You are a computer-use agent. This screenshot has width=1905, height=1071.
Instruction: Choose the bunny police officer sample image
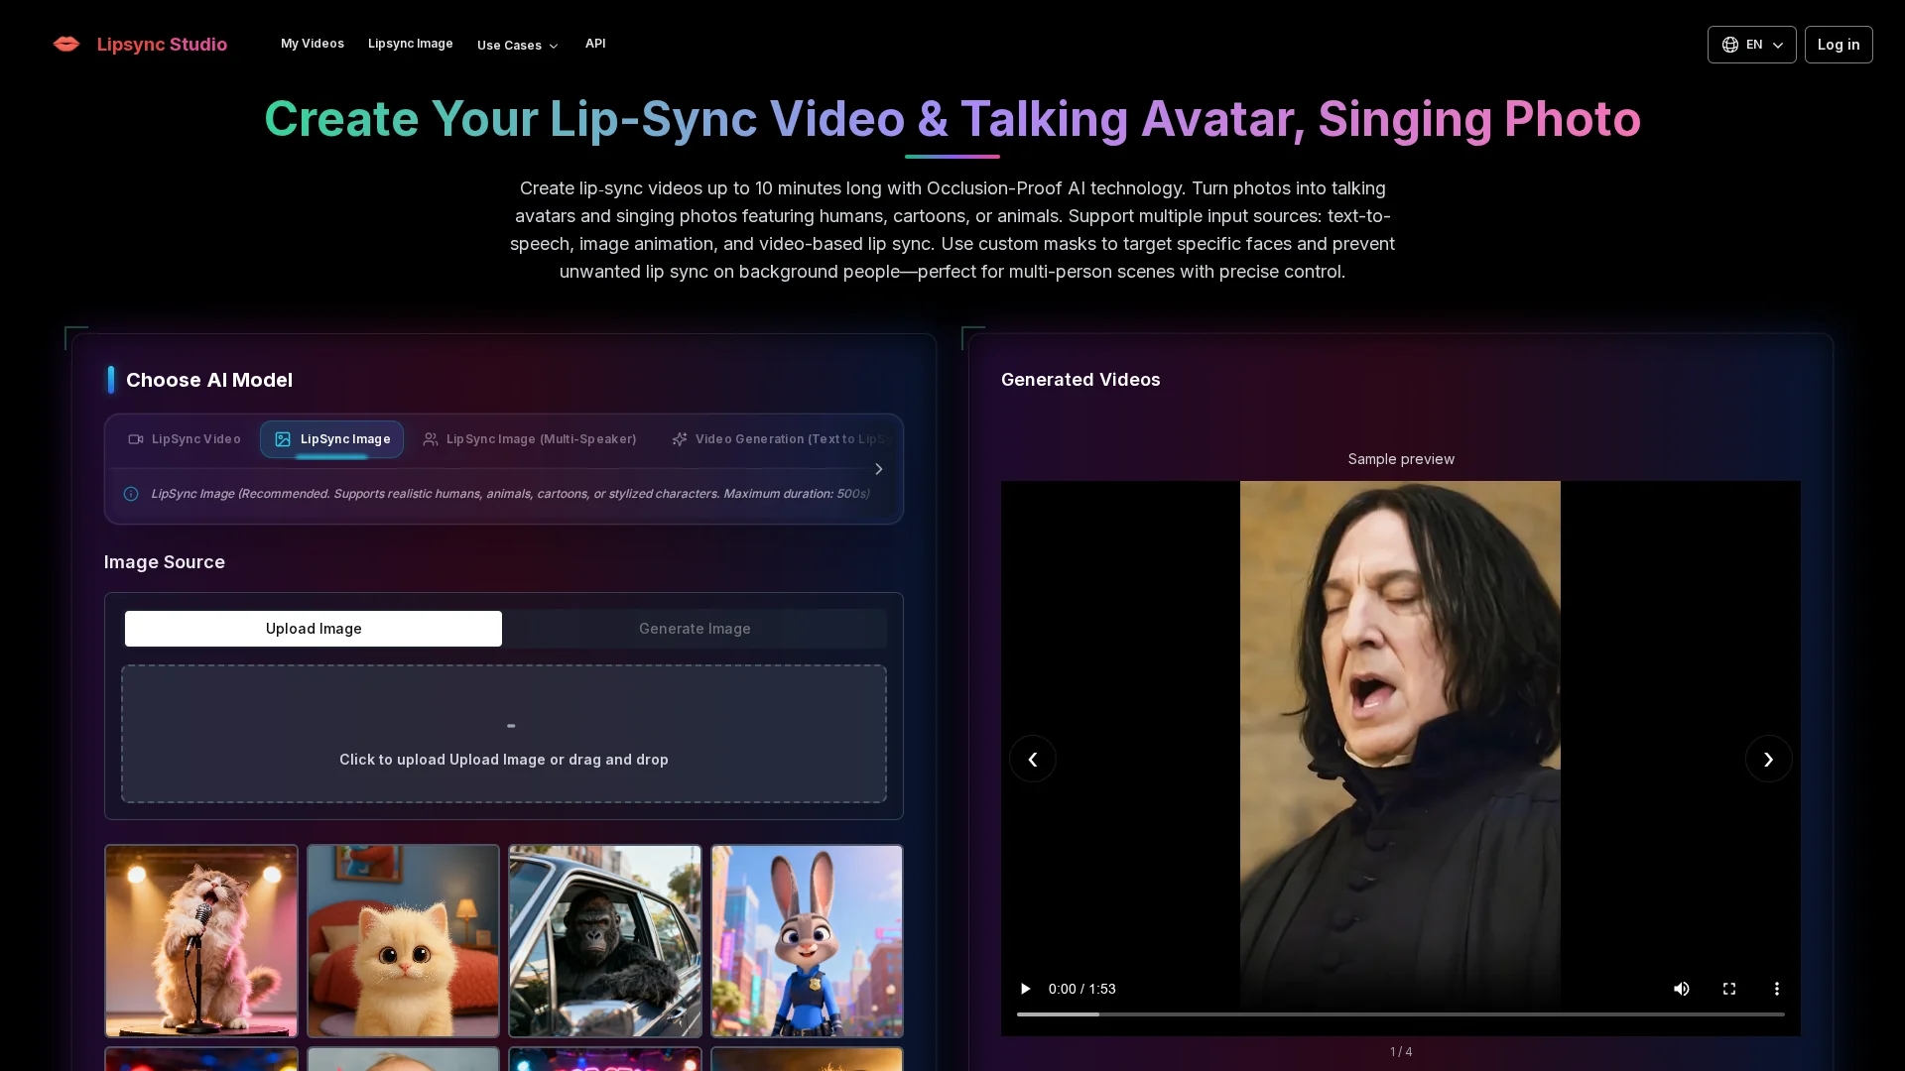(x=807, y=941)
